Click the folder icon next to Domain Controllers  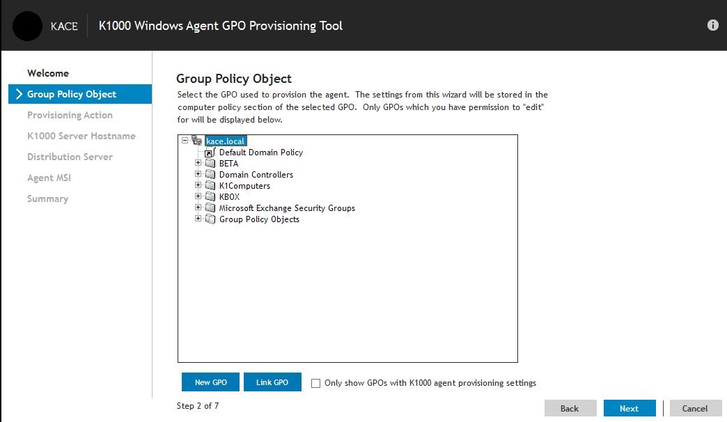coord(210,174)
